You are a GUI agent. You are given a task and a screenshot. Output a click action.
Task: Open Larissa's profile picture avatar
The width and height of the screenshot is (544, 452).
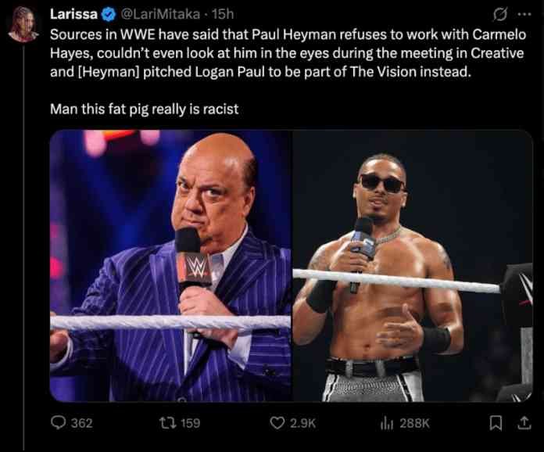click(x=23, y=24)
